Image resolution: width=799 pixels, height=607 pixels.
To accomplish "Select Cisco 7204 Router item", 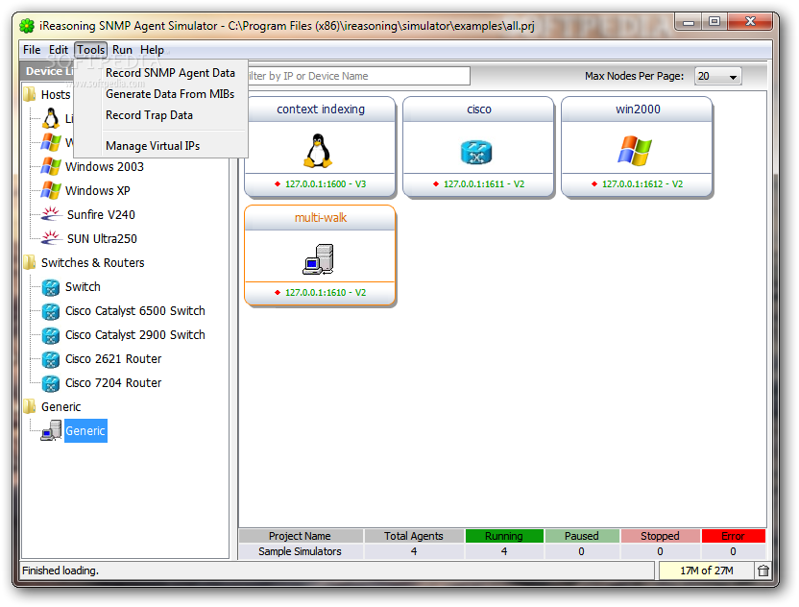I will pos(113,383).
